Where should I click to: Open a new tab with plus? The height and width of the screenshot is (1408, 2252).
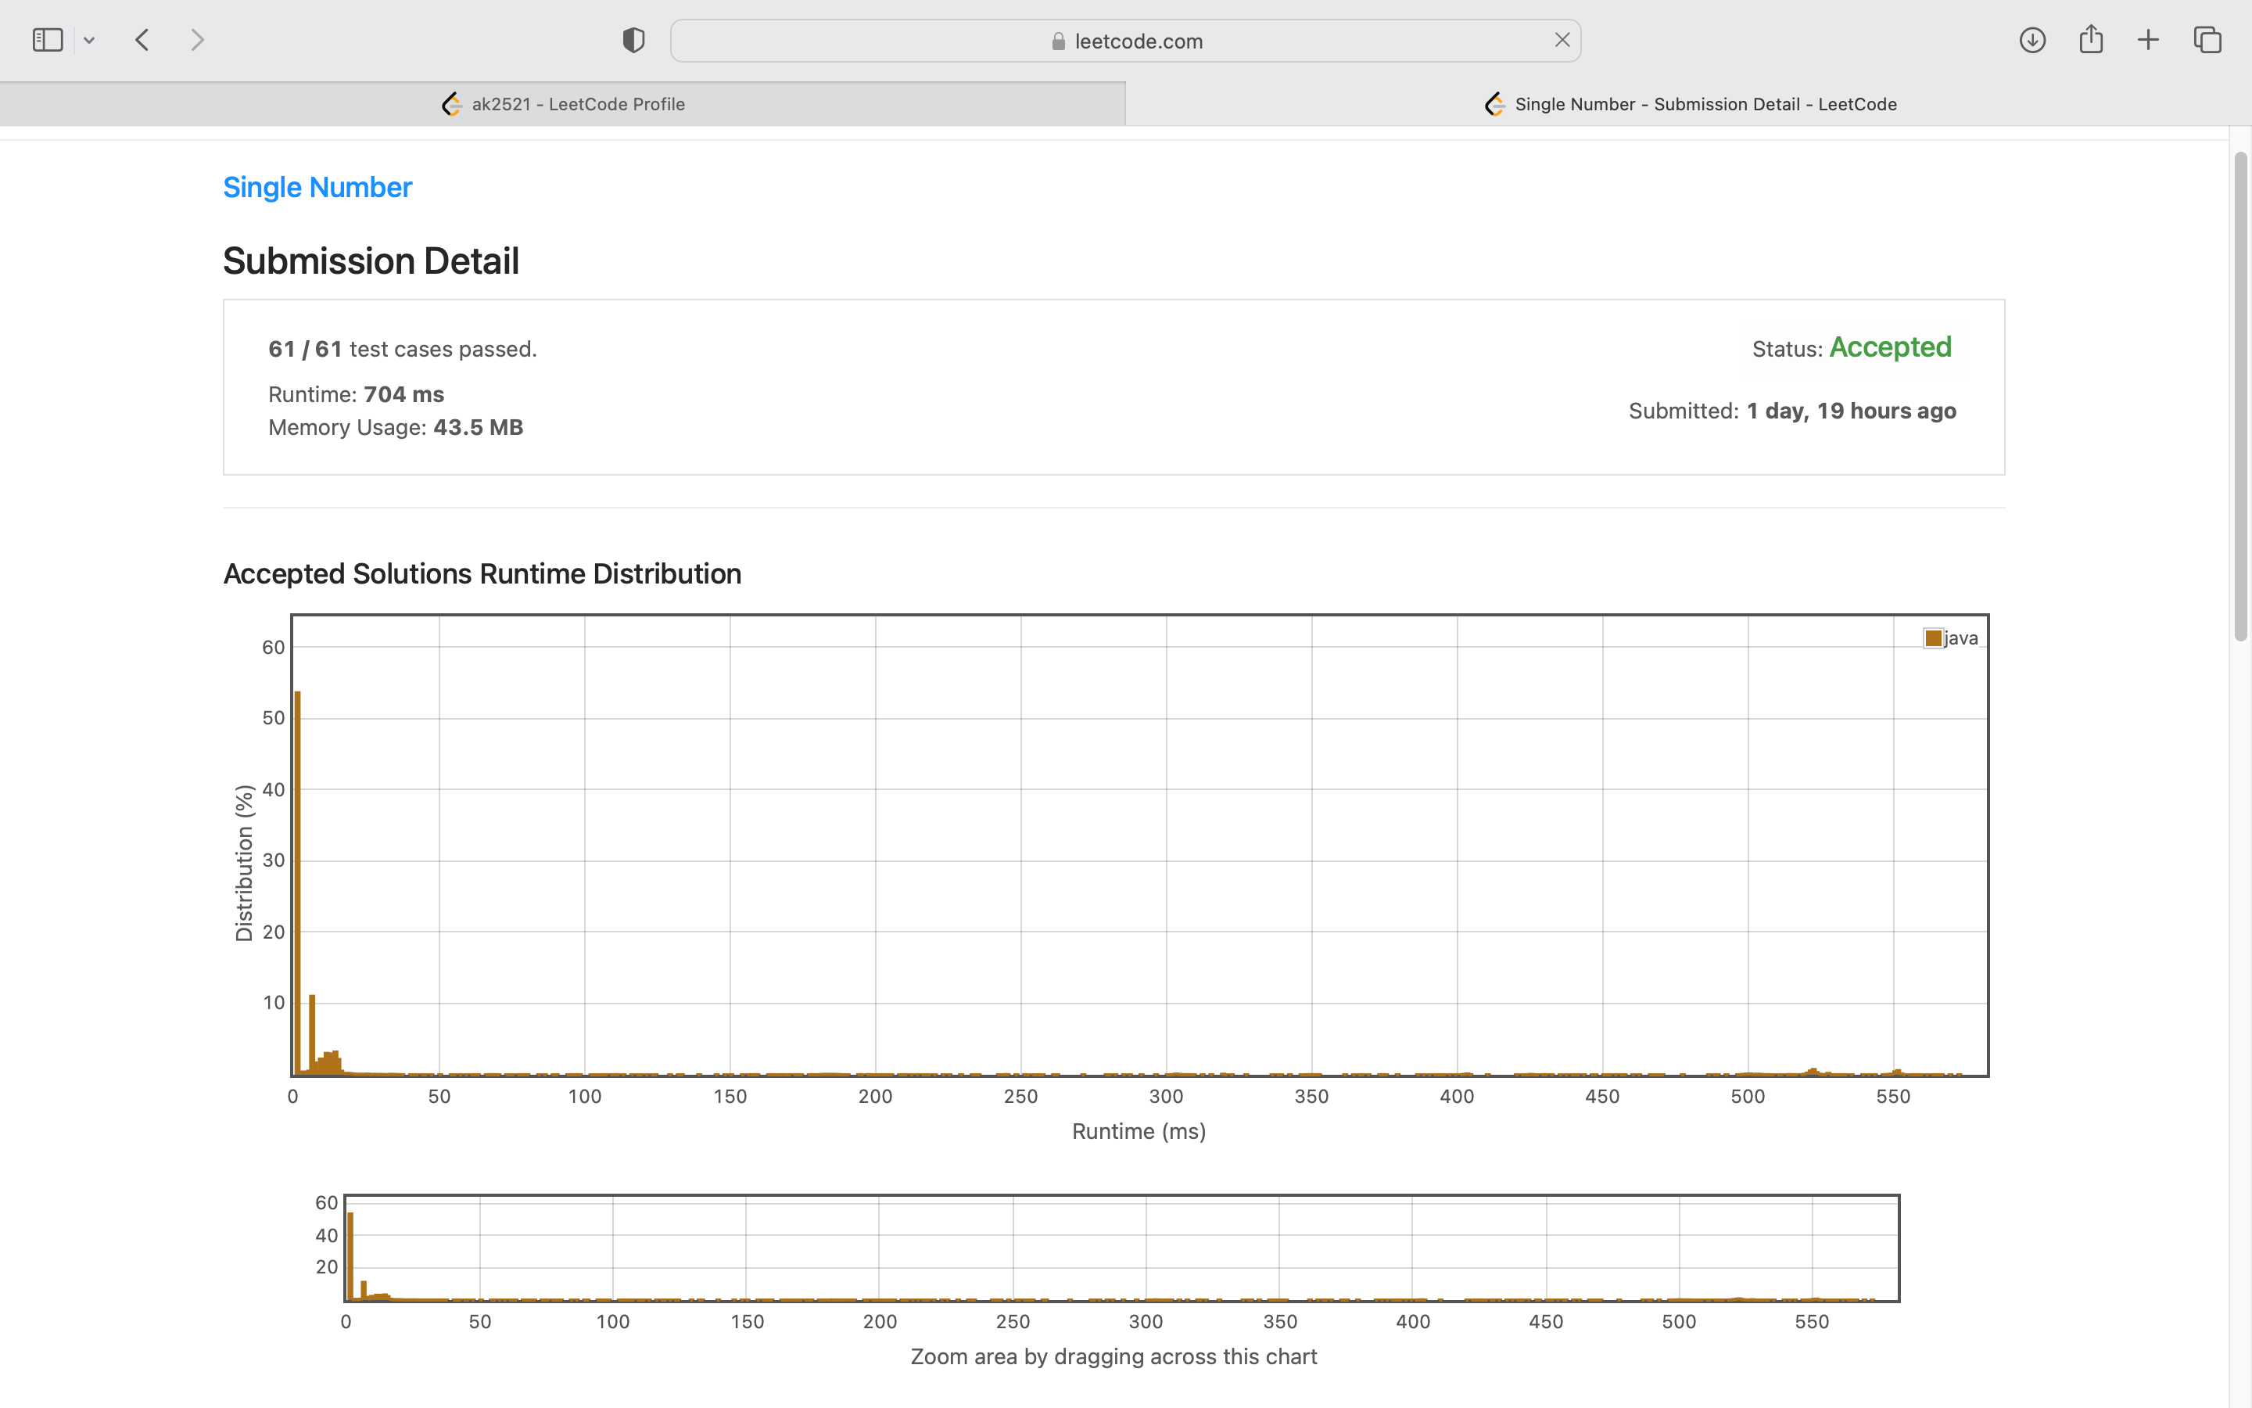2148,40
